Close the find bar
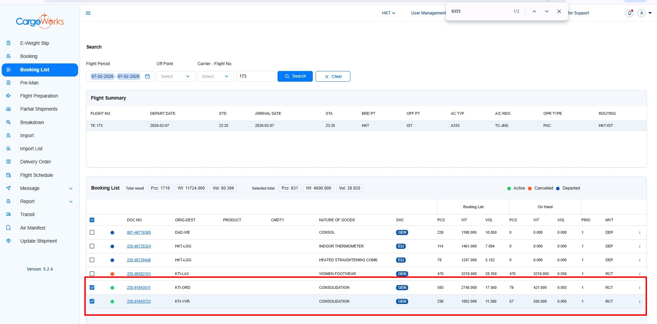The height and width of the screenshot is (324, 657). pos(559,11)
